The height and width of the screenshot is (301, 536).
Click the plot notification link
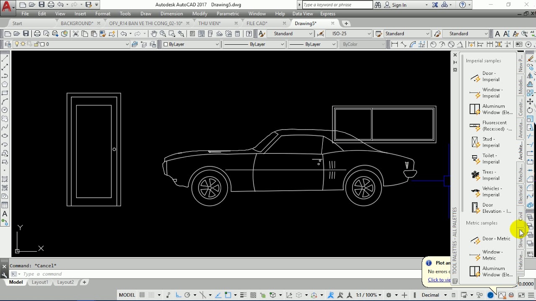439,280
